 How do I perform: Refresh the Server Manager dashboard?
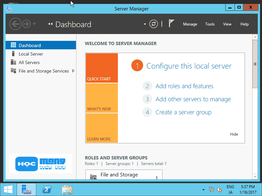coord(154,24)
